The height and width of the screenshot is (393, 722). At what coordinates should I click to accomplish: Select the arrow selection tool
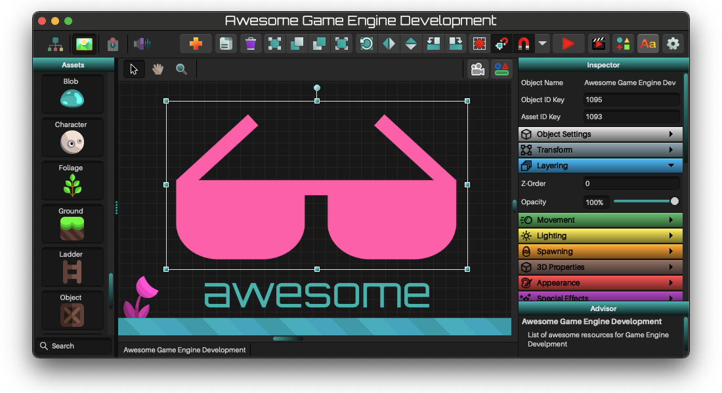[133, 68]
